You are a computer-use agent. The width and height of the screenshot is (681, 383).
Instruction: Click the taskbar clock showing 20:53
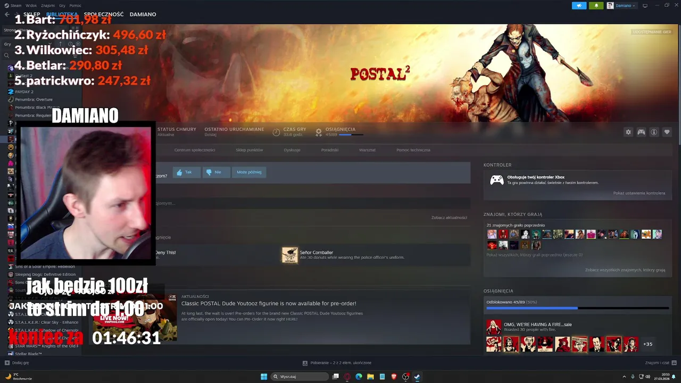point(662,377)
